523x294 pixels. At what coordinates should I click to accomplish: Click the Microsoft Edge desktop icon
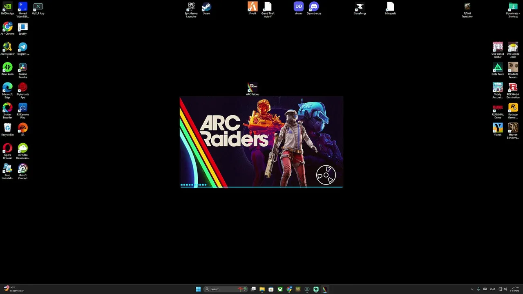point(7,91)
